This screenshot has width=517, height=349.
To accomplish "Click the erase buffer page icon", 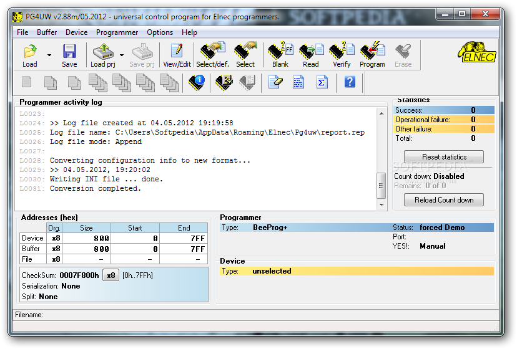I will (x=275, y=82).
